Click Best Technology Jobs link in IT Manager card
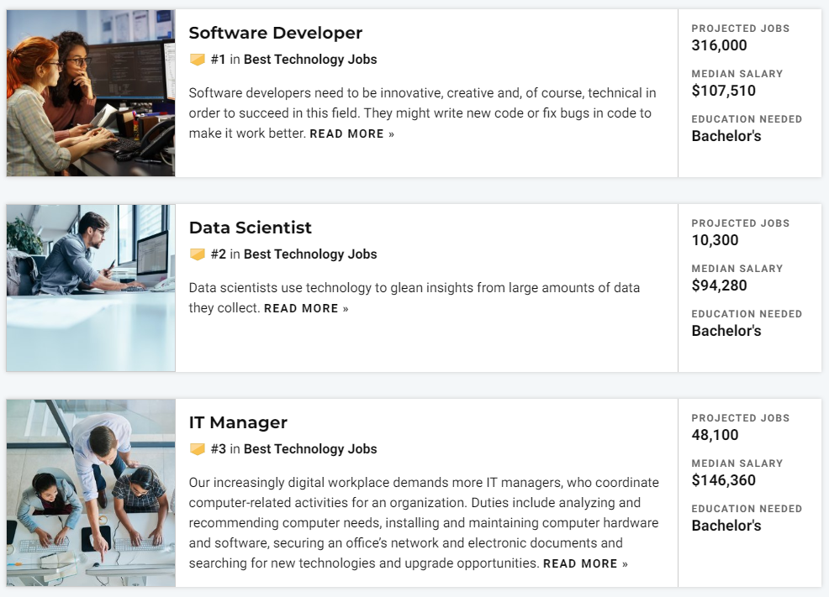The image size is (829, 597). 310,448
